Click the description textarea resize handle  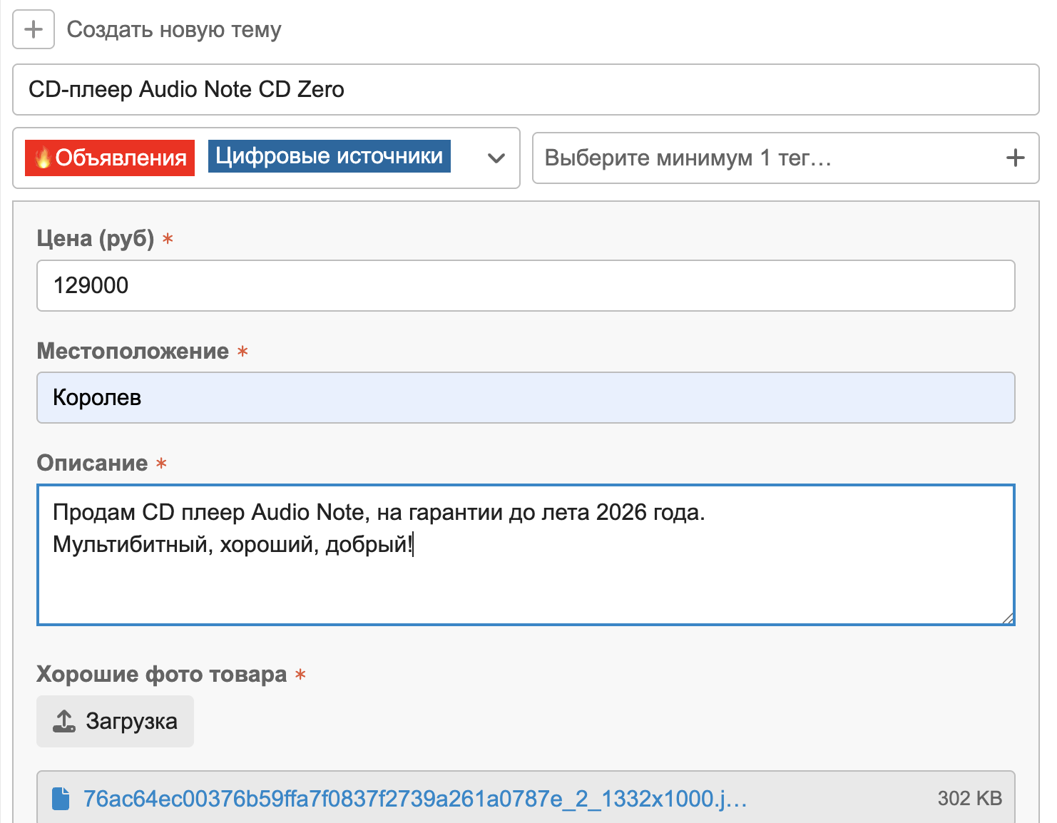coord(1007,618)
